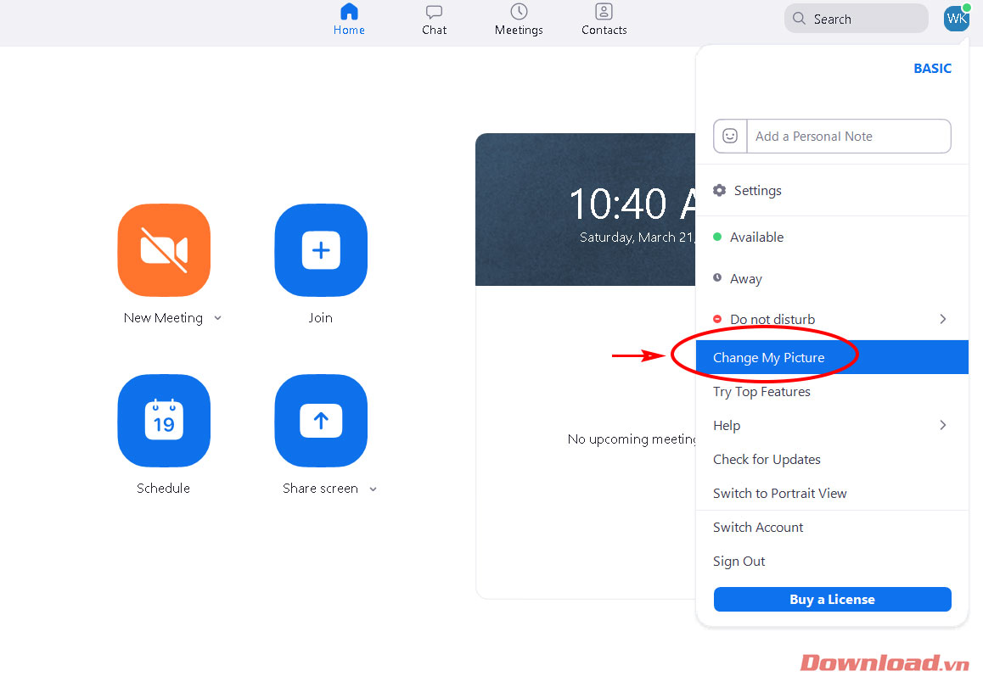Expand the Help submenu chevron

pyautogui.click(x=942, y=425)
